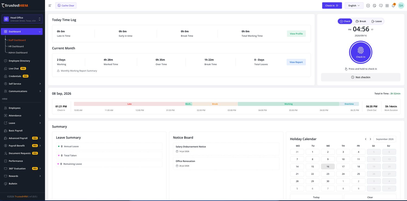Switch to the Break tab
407x201 pixels.
coord(361,21)
